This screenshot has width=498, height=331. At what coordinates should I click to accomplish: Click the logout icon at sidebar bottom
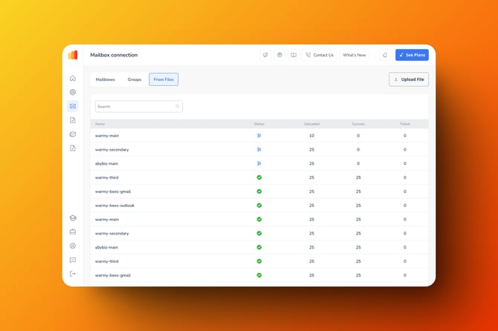tap(73, 274)
